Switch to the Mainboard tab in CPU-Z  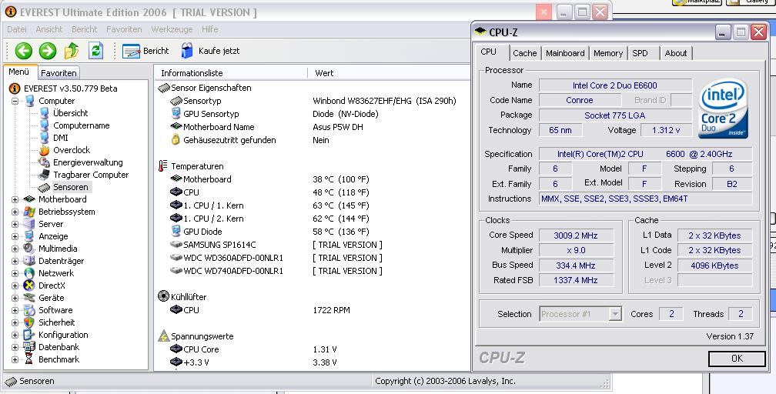coord(565,53)
